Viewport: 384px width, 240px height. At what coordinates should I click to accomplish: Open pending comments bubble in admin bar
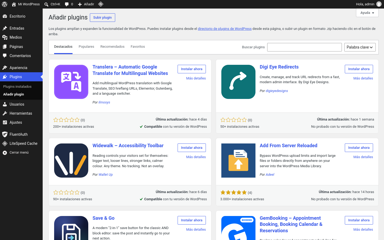pyautogui.click(x=69, y=4)
